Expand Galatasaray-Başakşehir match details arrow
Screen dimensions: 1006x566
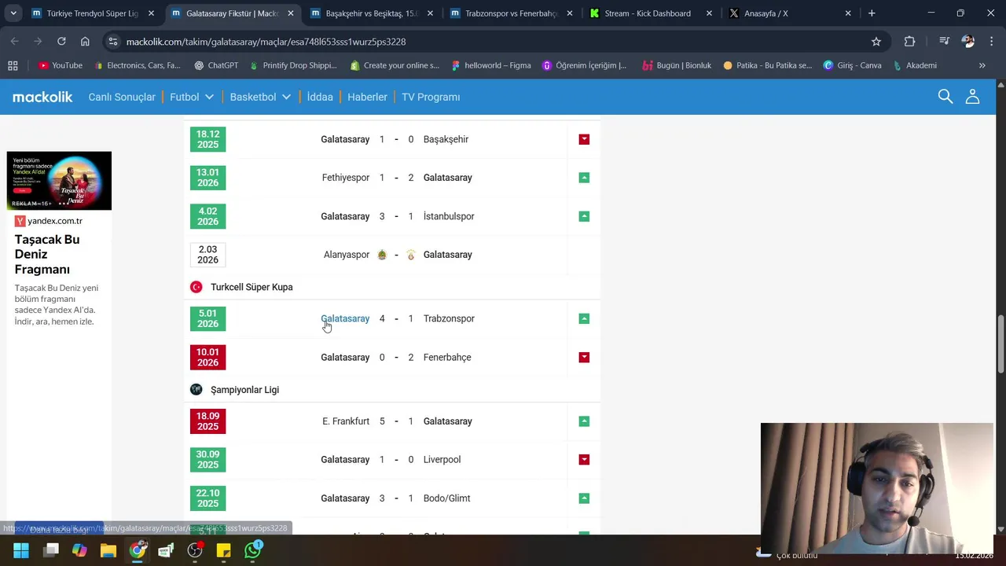point(584,139)
